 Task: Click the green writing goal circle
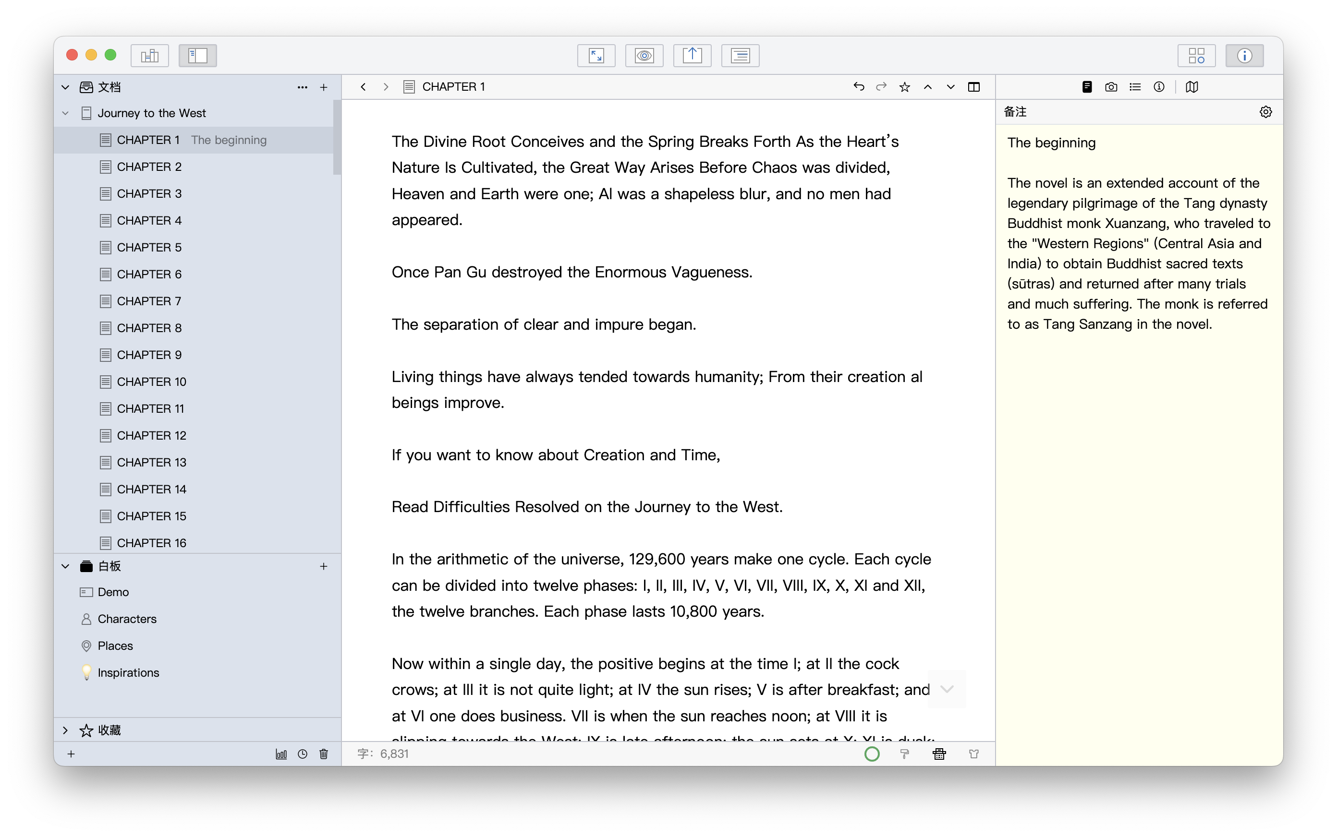point(872,754)
